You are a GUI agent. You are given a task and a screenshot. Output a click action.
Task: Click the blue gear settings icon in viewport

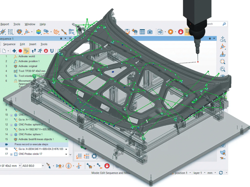point(94,156)
